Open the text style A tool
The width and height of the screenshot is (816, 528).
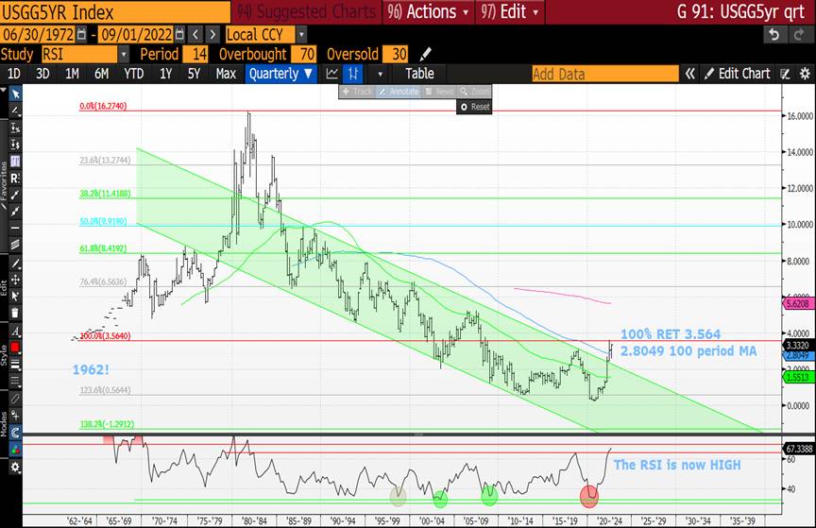point(16,332)
